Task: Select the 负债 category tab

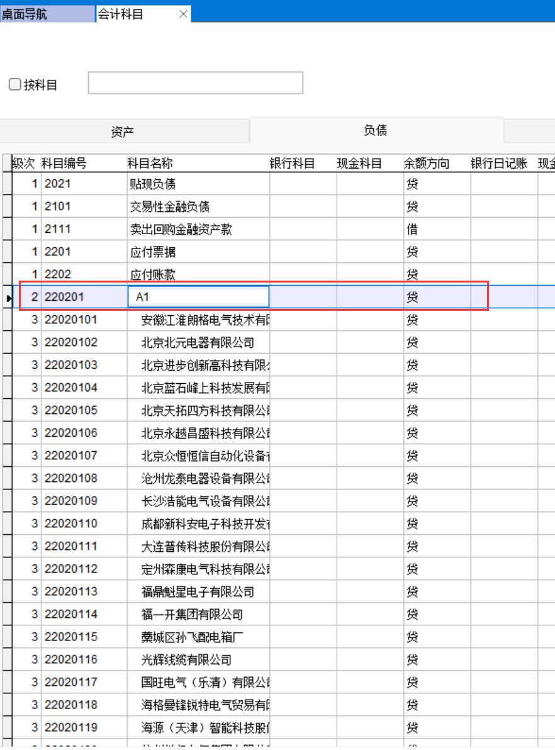Action: tap(376, 130)
